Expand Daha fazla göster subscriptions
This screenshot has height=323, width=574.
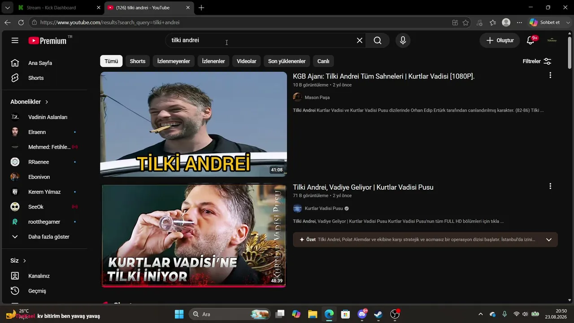point(45,237)
